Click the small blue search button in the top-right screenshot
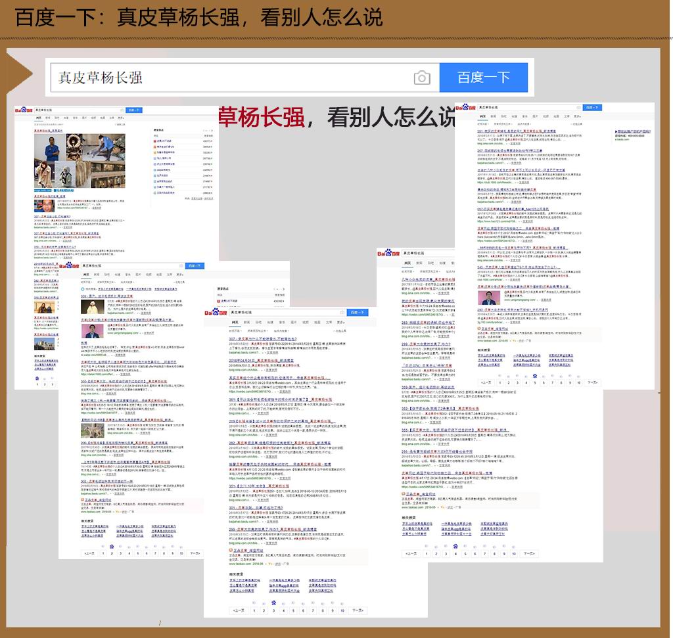Screen dimensions: 673x638 coord(592,107)
